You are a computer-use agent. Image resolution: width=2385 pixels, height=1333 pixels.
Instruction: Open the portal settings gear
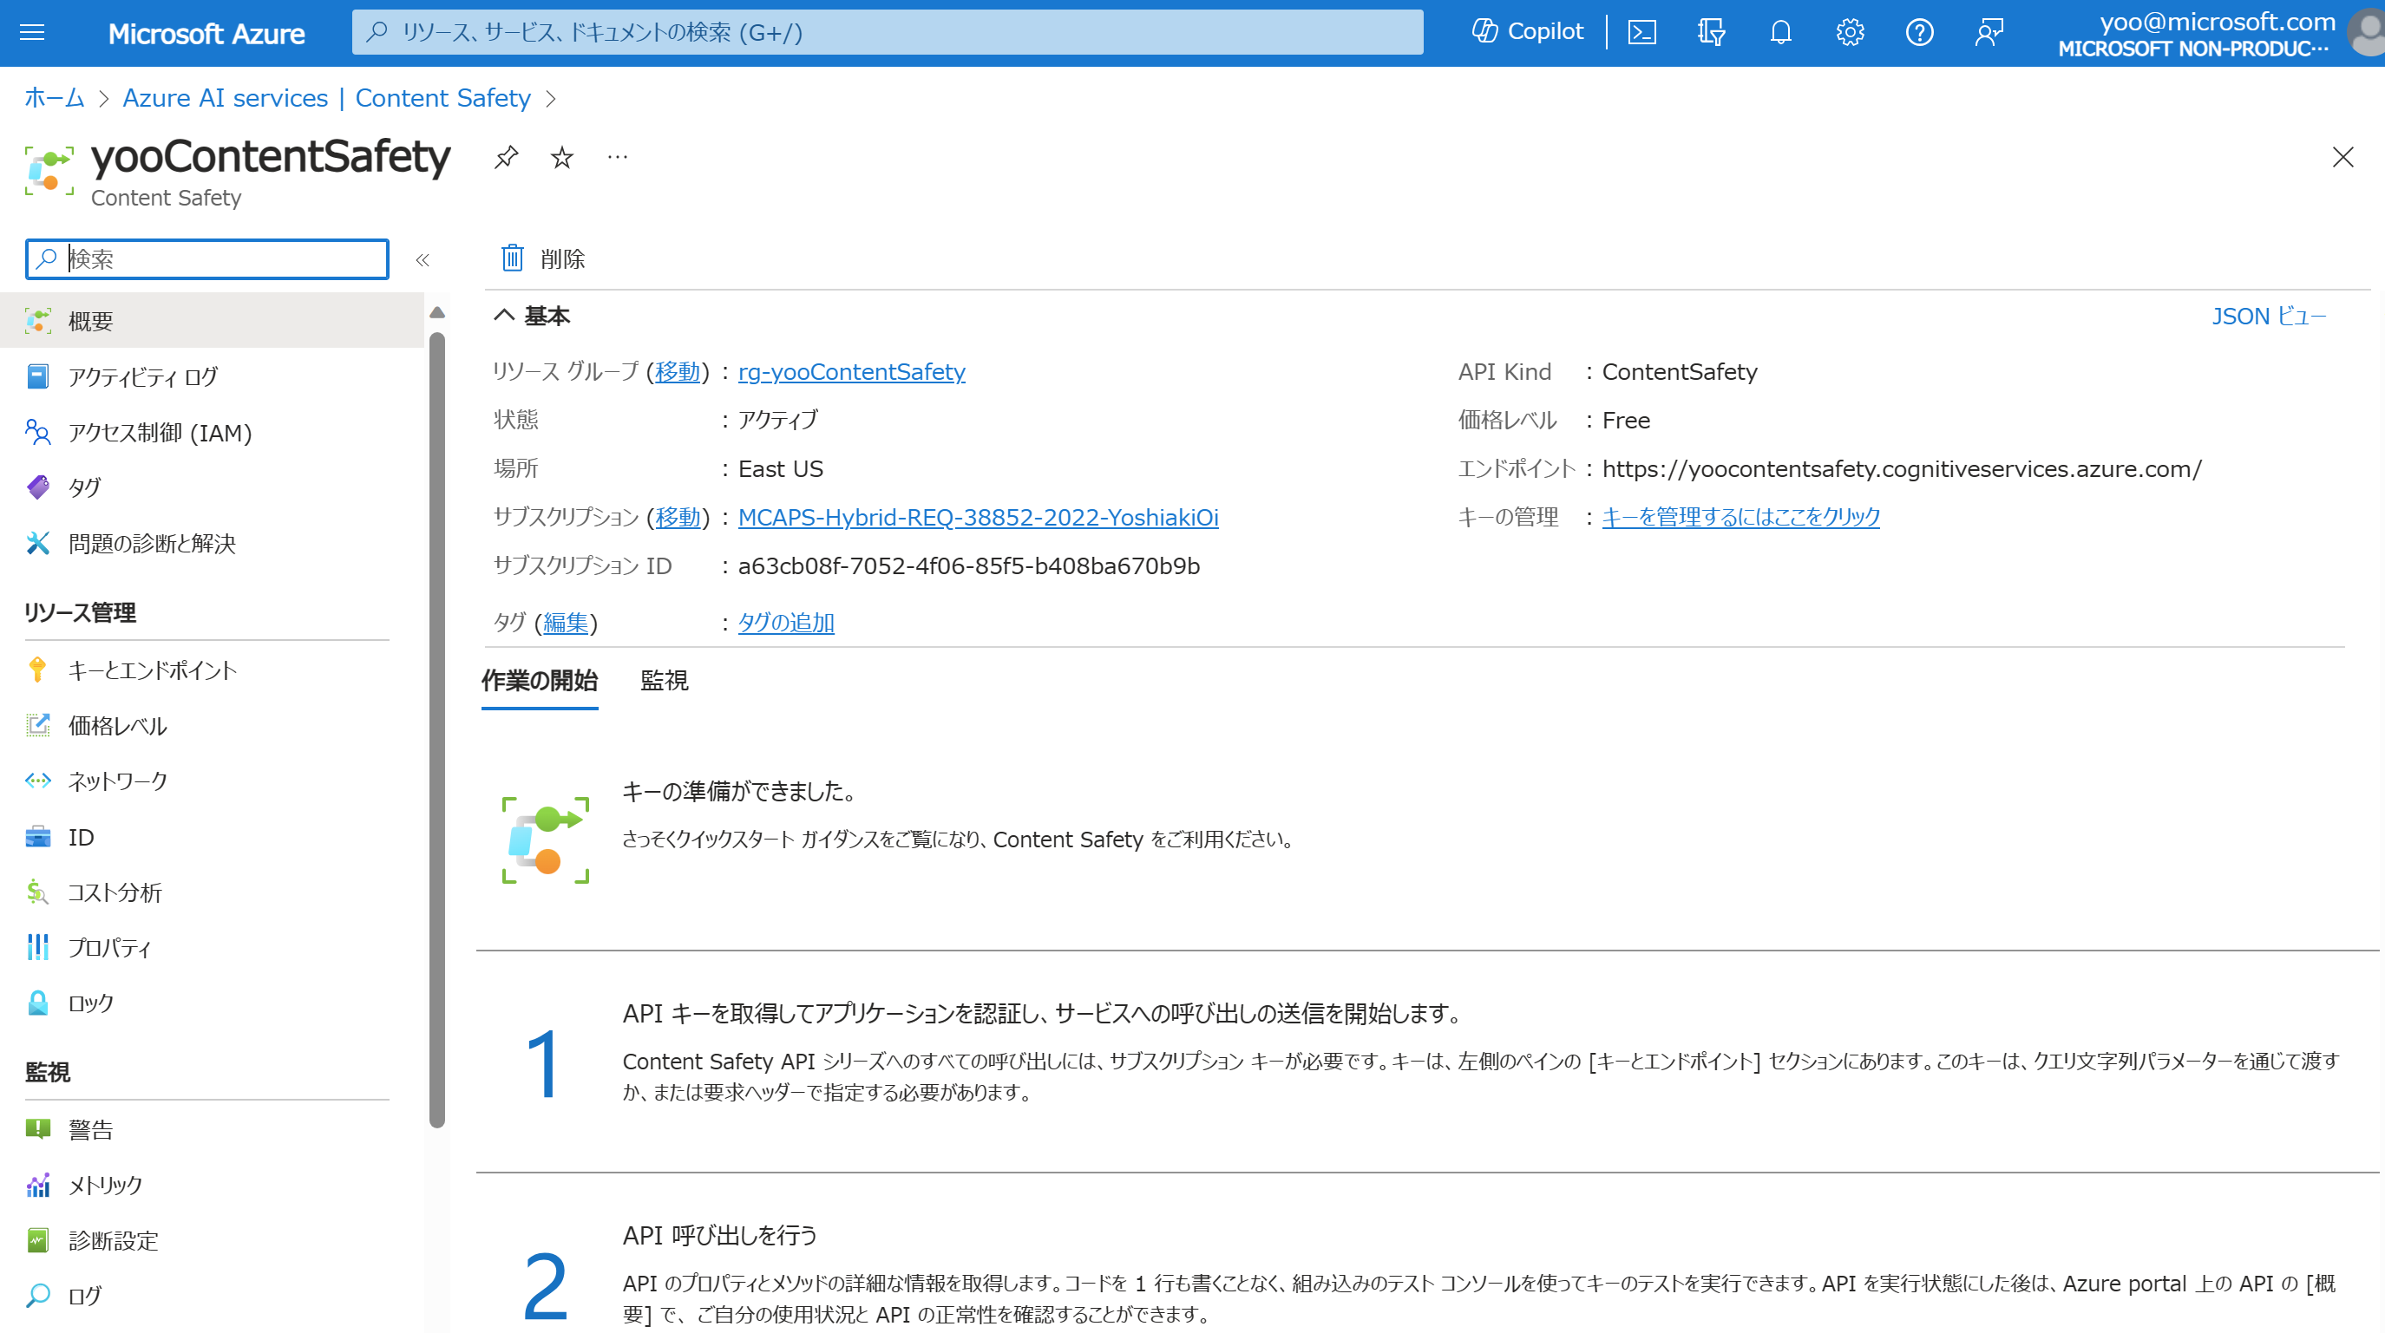(x=1849, y=32)
